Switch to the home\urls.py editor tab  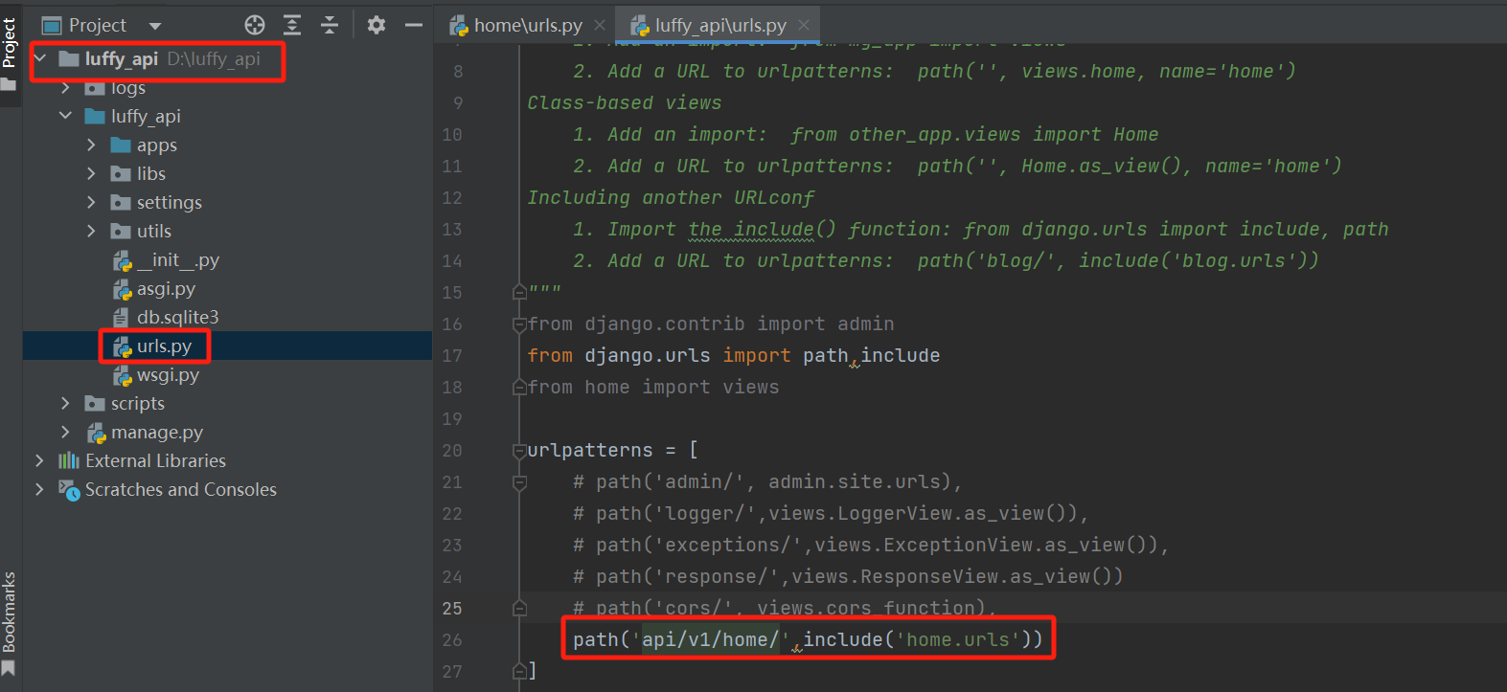(x=528, y=25)
